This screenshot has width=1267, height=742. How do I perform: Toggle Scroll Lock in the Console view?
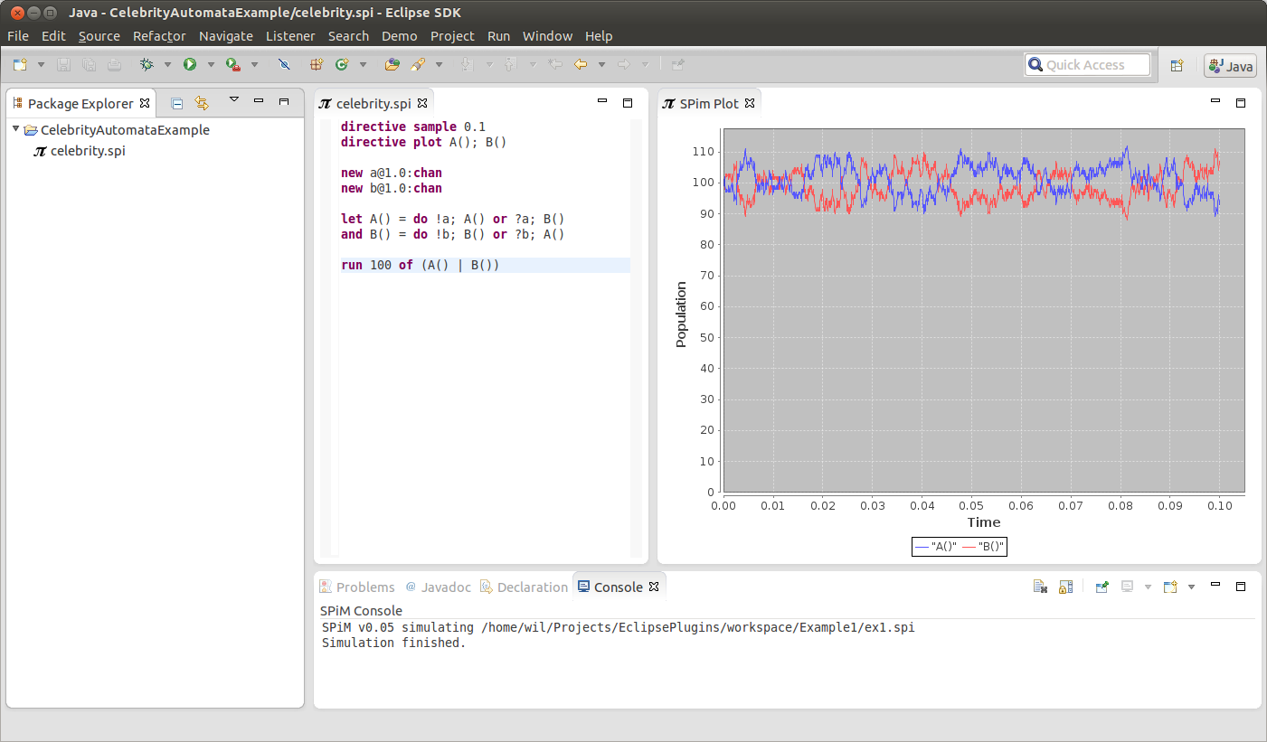(1064, 586)
